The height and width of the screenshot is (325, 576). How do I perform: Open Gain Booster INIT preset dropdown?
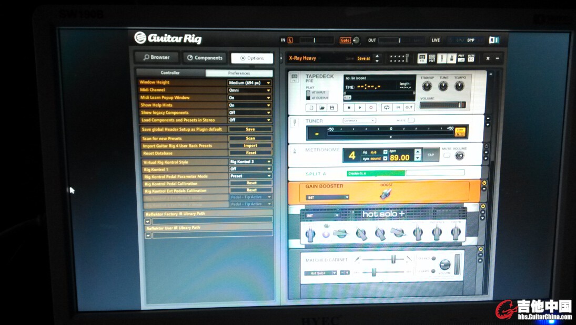(x=327, y=197)
